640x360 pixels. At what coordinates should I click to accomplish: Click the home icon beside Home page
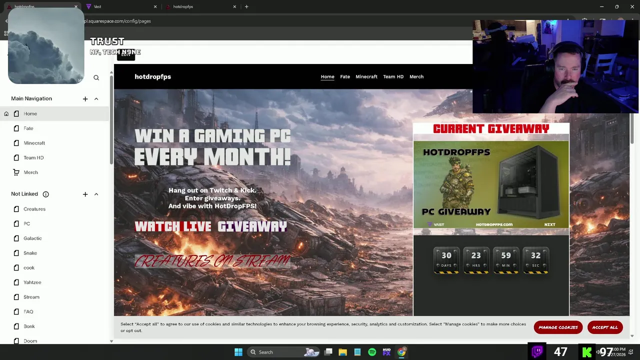tap(6, 113)
